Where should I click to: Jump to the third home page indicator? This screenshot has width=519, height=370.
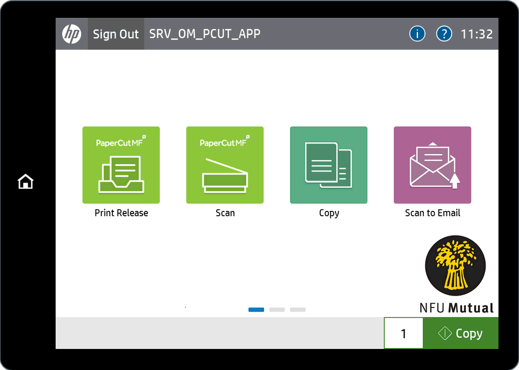(x=298, y=310)
